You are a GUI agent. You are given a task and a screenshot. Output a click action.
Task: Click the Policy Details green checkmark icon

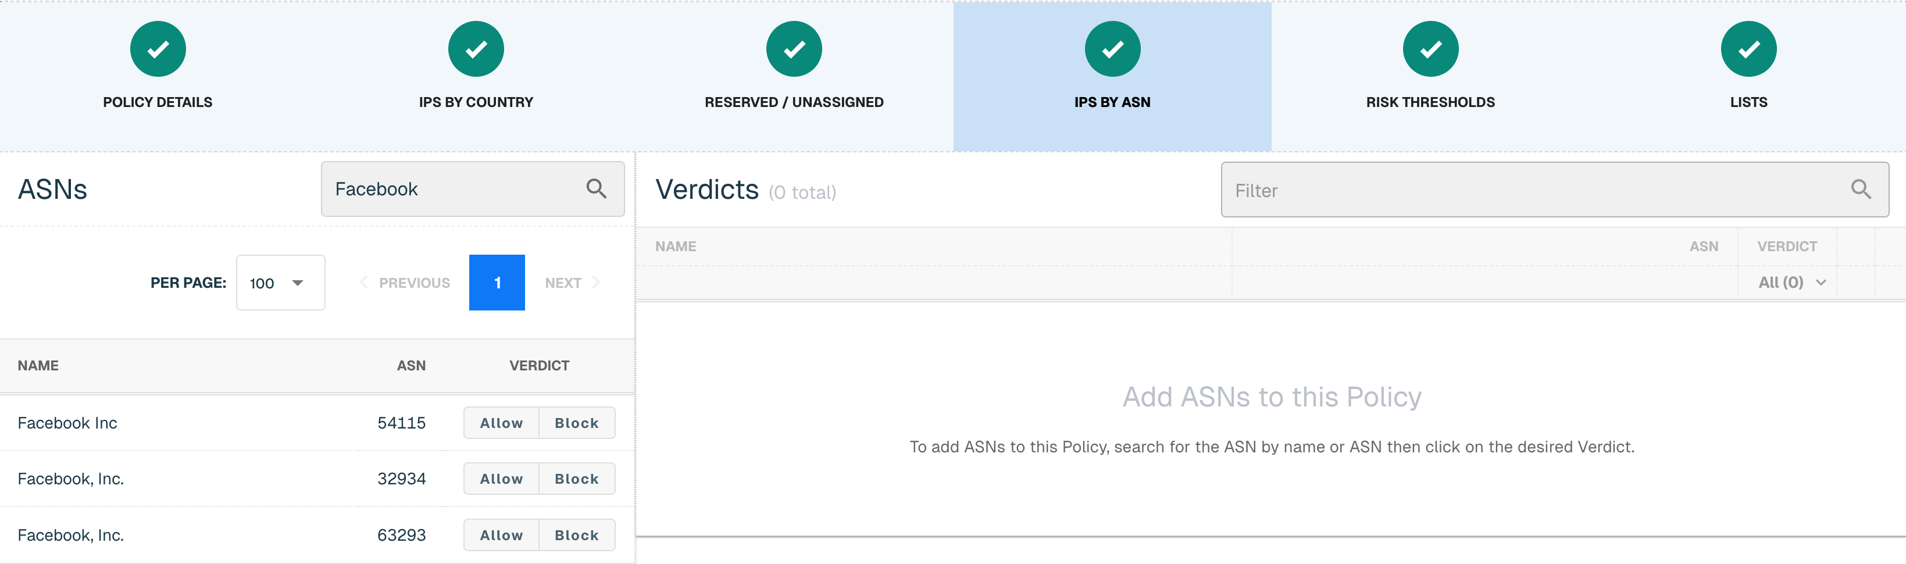tap(158, 49)
